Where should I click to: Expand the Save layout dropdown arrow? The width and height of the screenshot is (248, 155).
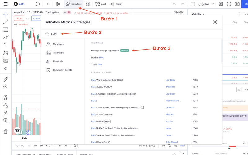coord(213,4)
